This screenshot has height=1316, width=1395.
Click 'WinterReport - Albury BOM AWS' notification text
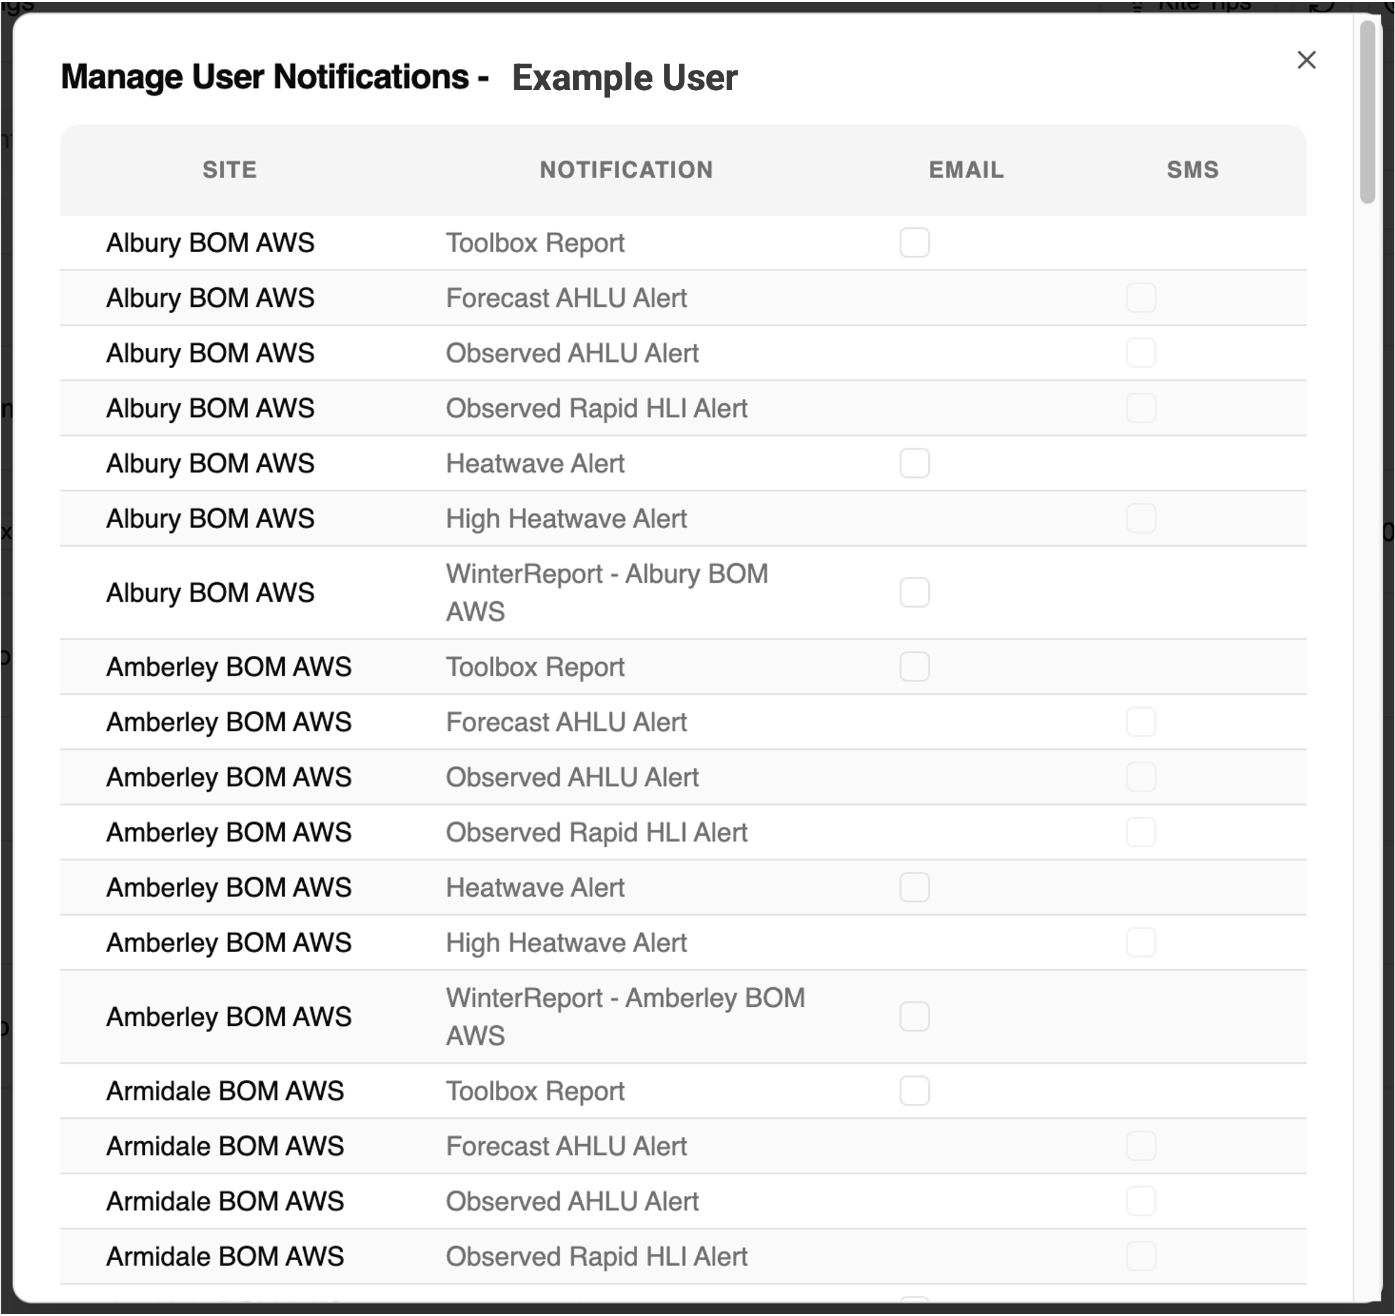click(x=607, y=592)
